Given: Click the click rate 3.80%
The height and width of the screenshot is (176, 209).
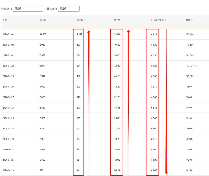Looking at the screenshot, I should click(117, 149).
